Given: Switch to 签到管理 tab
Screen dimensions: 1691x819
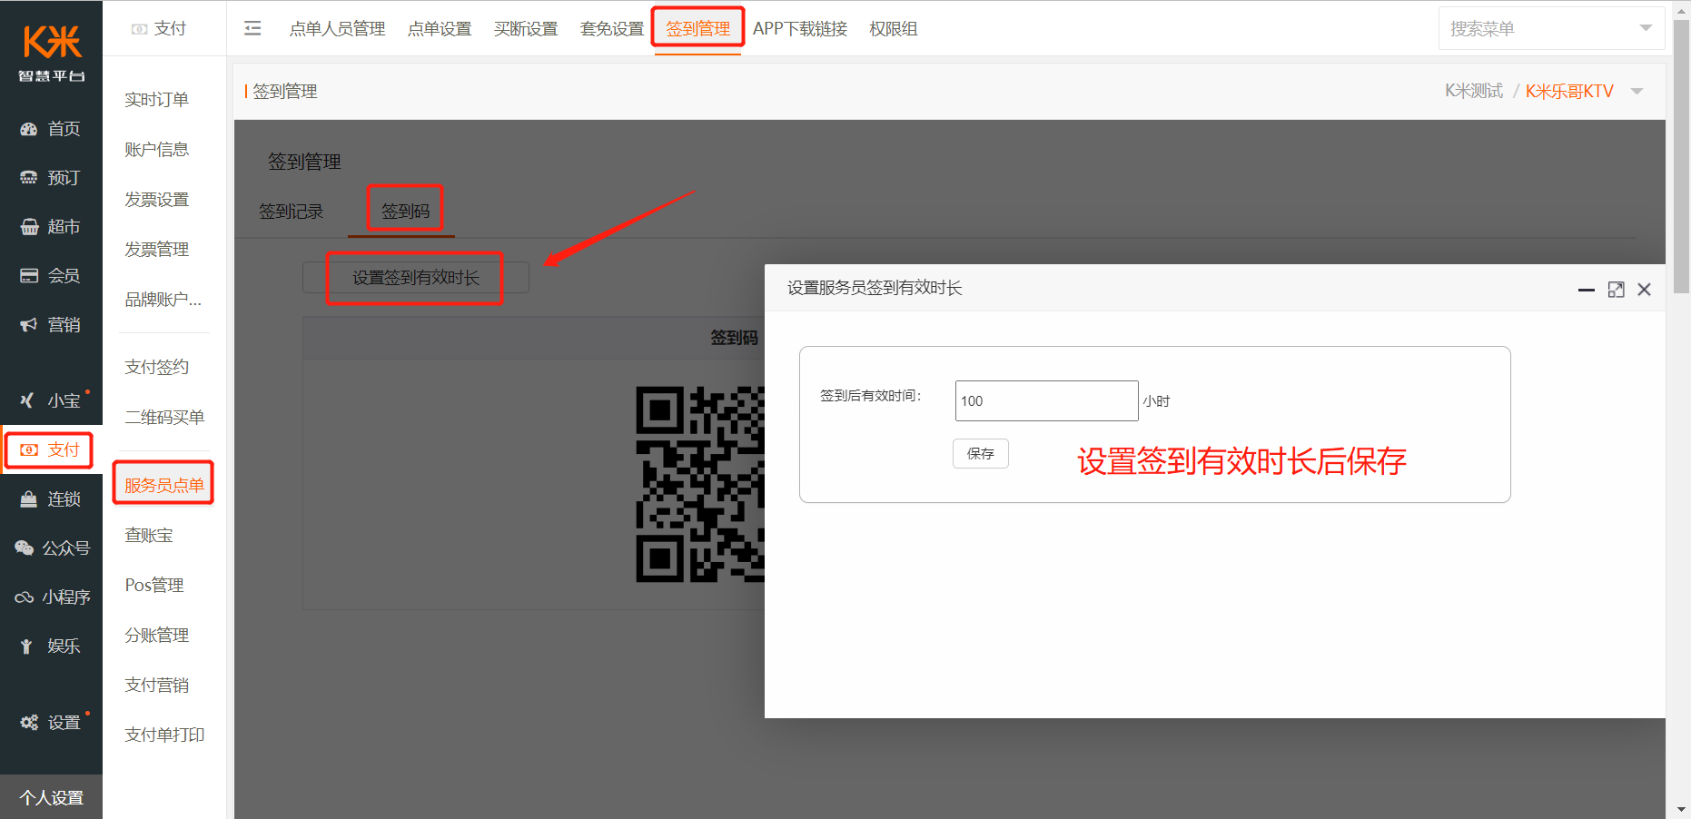Looking at the screenshot, I should click(x=697, y=29).
